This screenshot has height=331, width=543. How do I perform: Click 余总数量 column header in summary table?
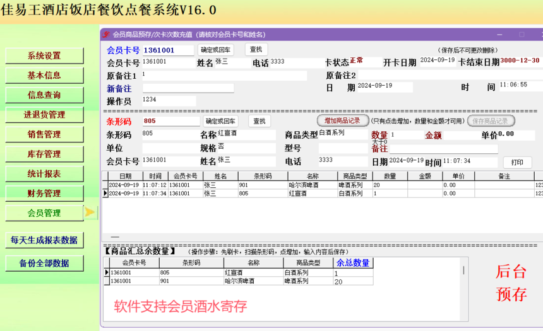tap(353, 263)
